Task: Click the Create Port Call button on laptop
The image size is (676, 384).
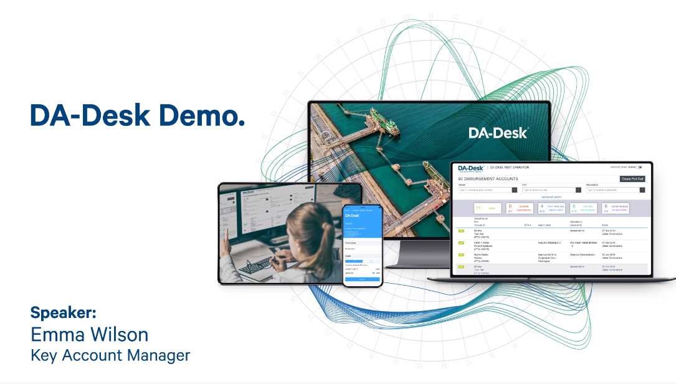Action: 632,179
